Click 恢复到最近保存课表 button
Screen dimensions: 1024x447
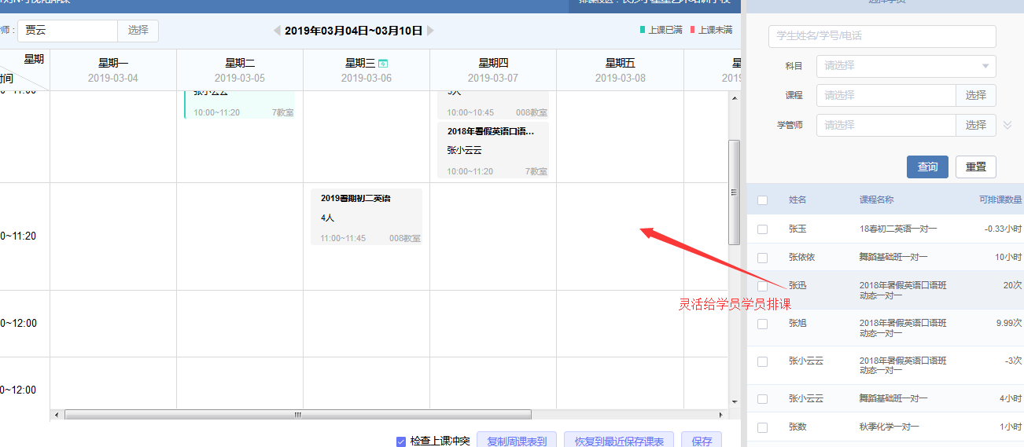[x=619, y=440]
